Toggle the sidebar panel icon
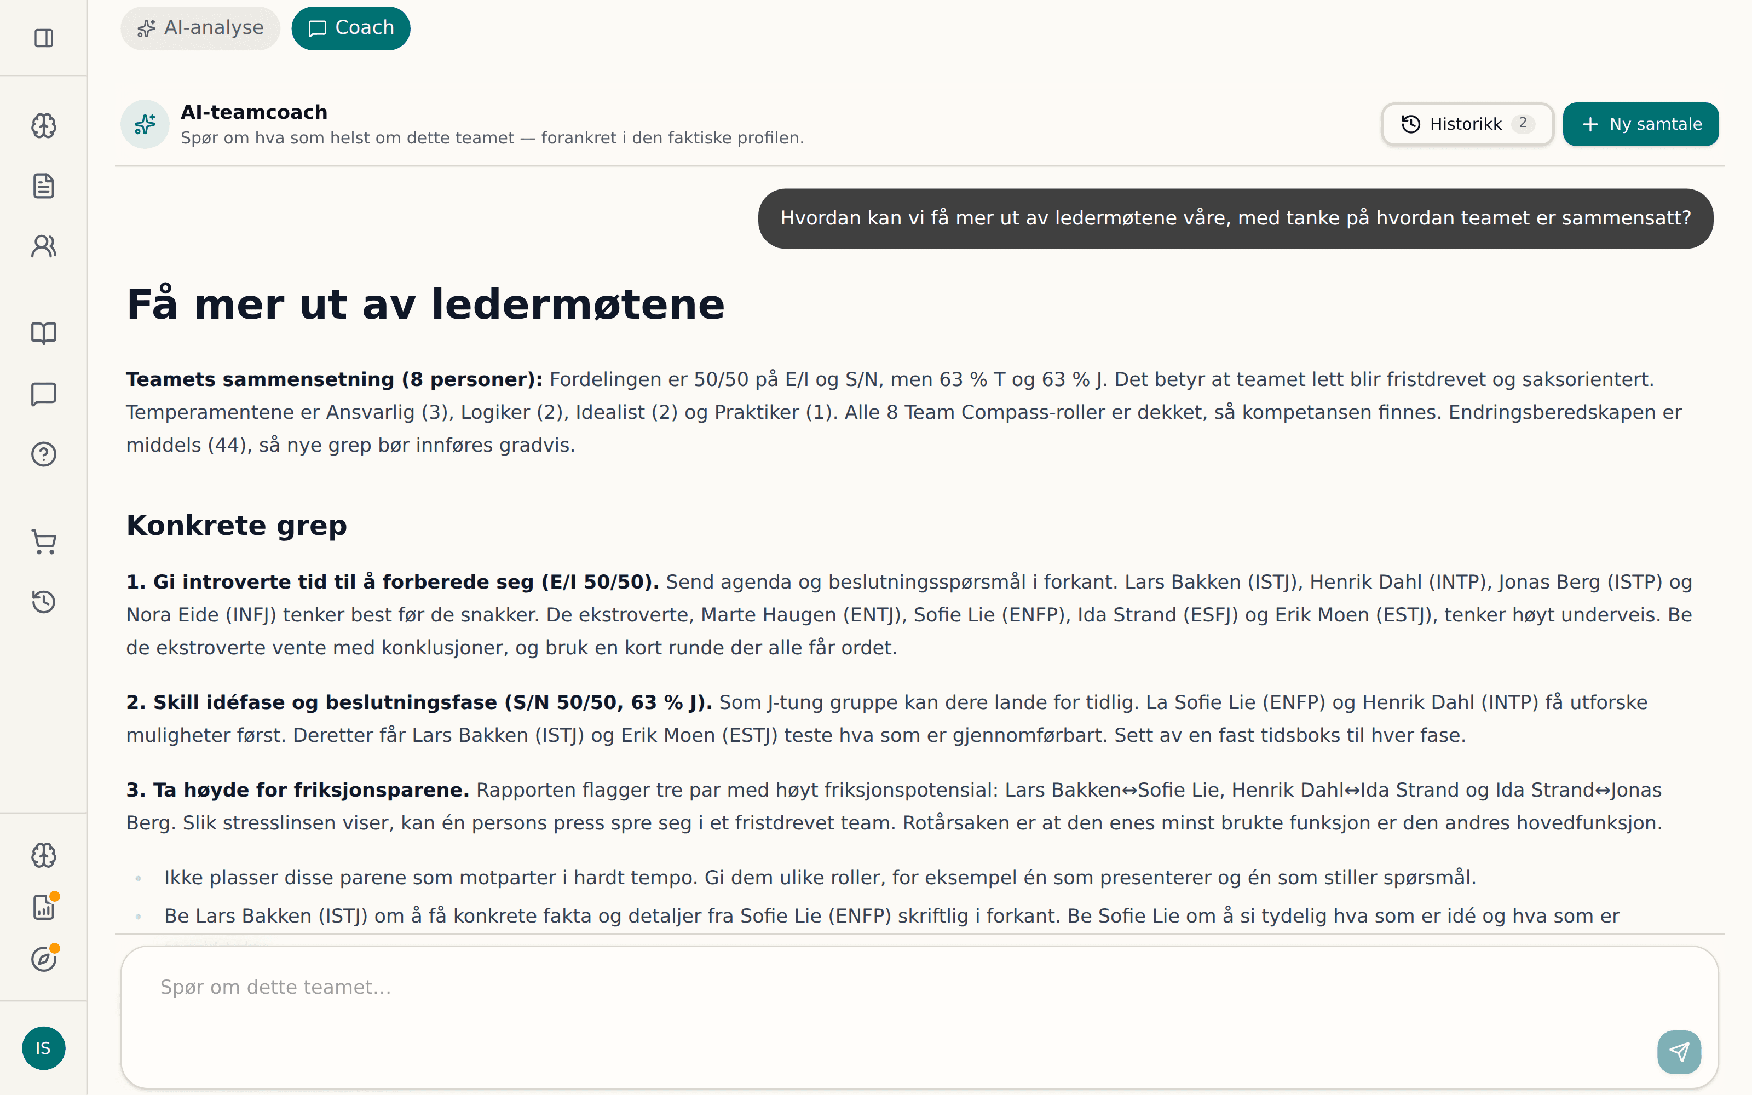Image resolution: width=1752 pixels, height=1095 pixels. click(43, 38)
